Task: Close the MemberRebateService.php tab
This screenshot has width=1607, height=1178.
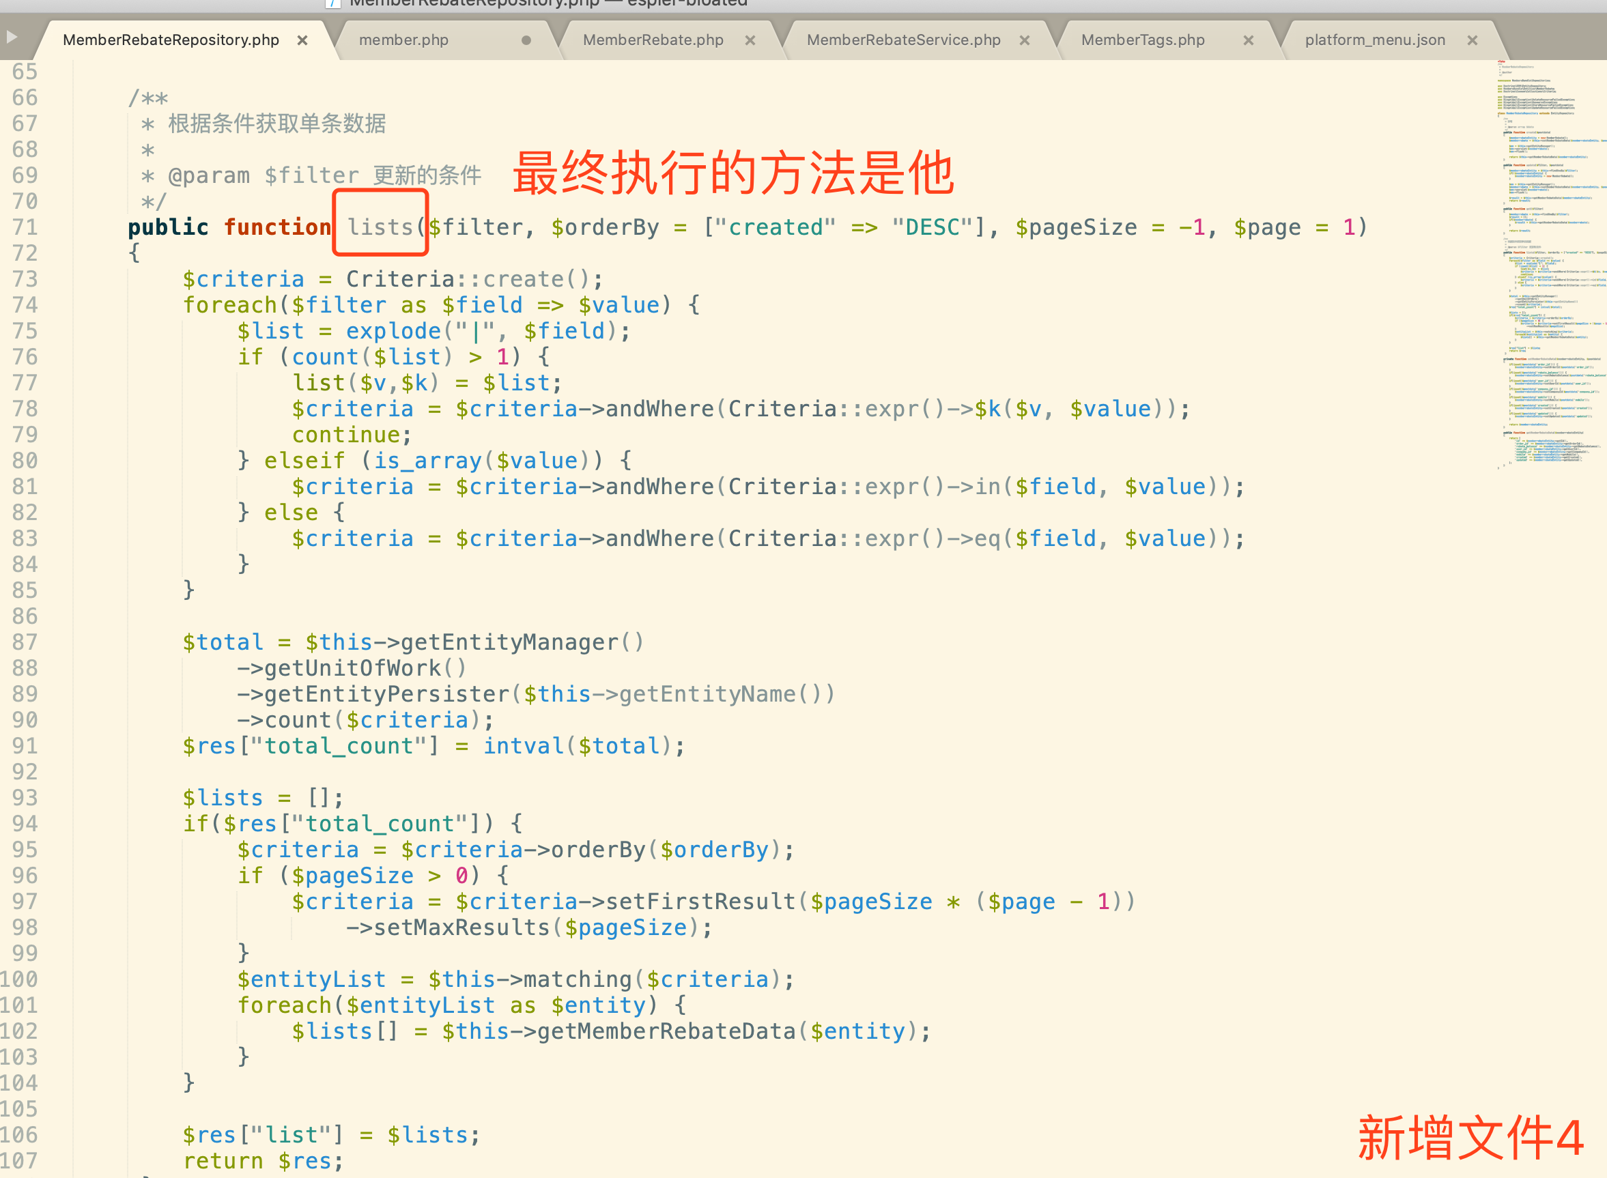Action: pos(1024,41)
